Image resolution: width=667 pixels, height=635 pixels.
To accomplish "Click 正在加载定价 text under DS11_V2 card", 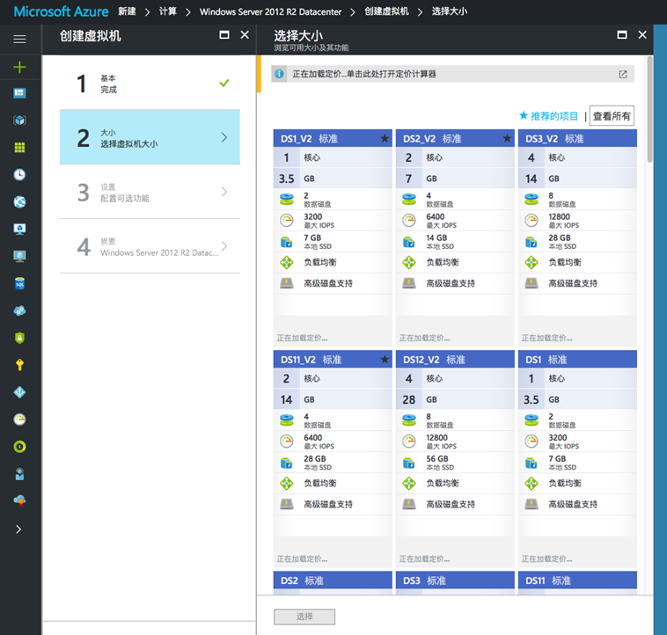I will (302, 558).
